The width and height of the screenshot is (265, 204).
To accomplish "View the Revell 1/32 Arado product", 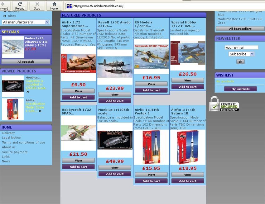I will [115, 95].
